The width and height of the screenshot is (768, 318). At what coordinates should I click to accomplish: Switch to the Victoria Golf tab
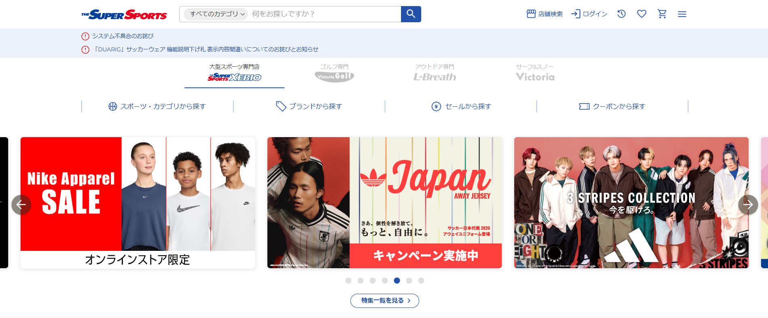334,73
